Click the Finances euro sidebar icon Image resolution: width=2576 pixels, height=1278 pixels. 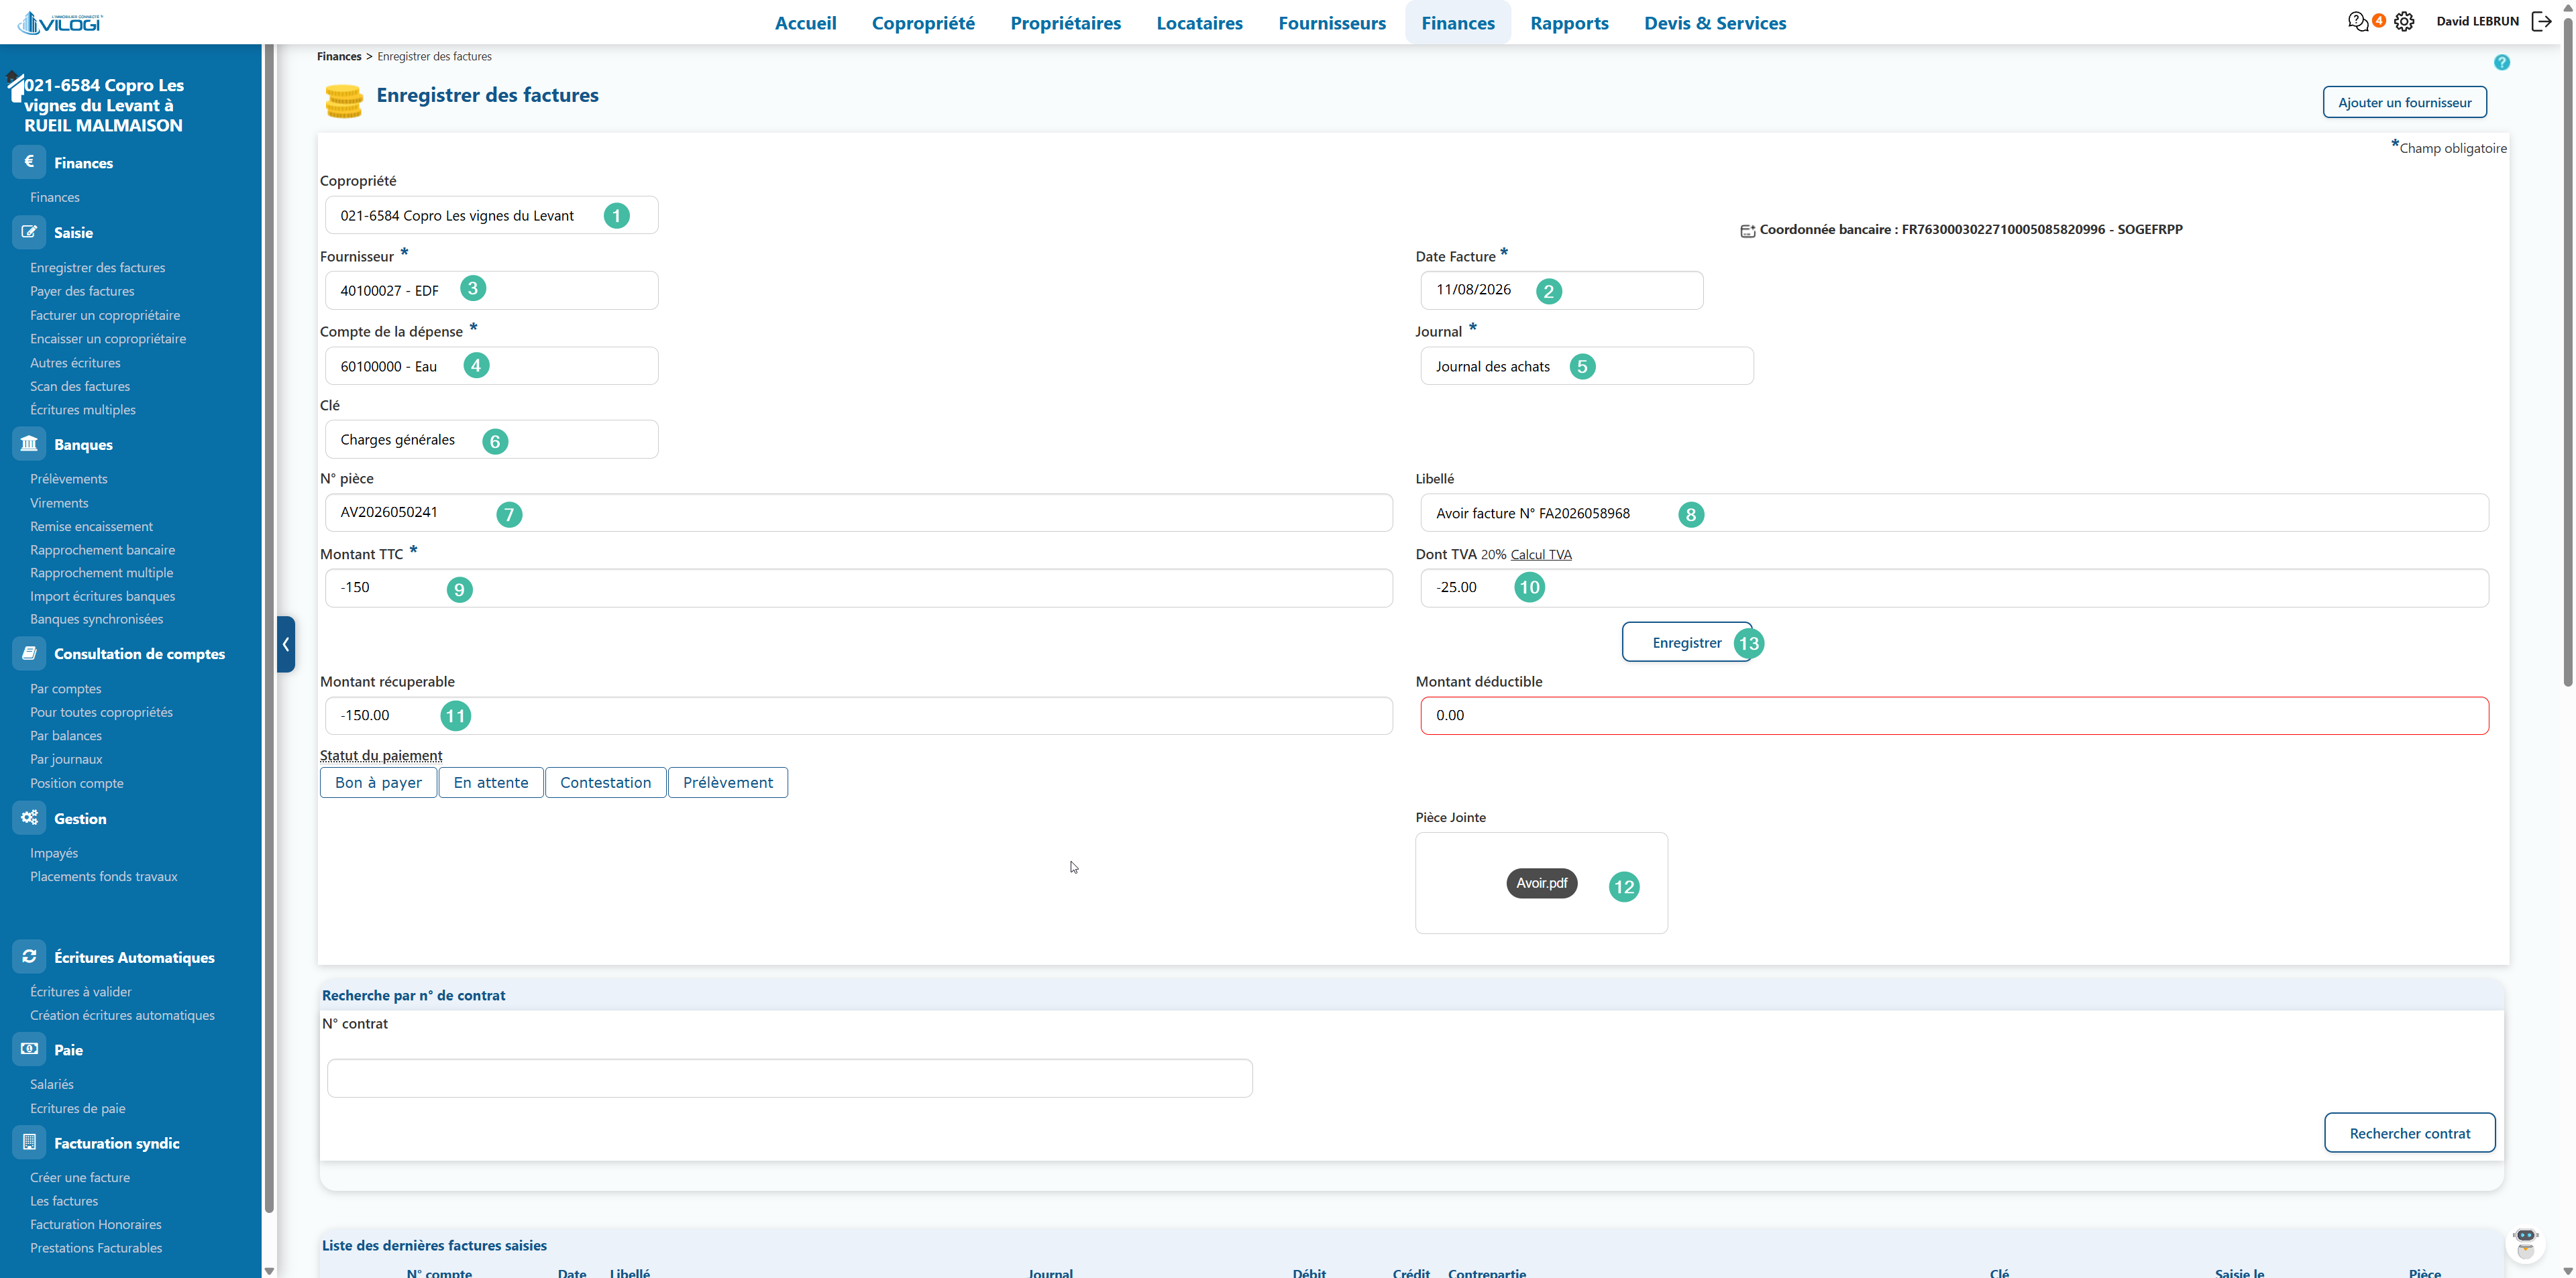pyautogui.click(x=29, y=162)
